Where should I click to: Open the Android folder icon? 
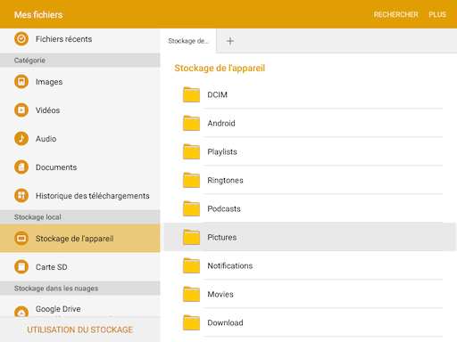[x=191, y=123]
